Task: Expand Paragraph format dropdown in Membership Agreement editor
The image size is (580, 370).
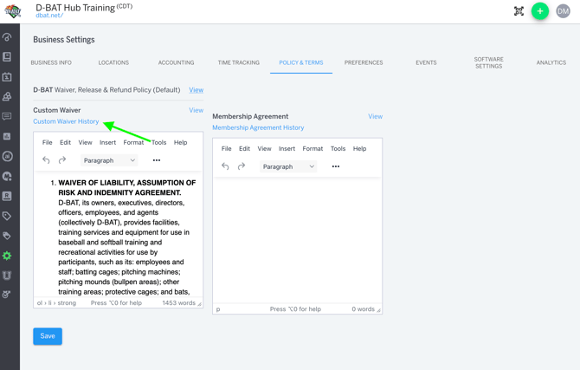Action: click(288, 166)
